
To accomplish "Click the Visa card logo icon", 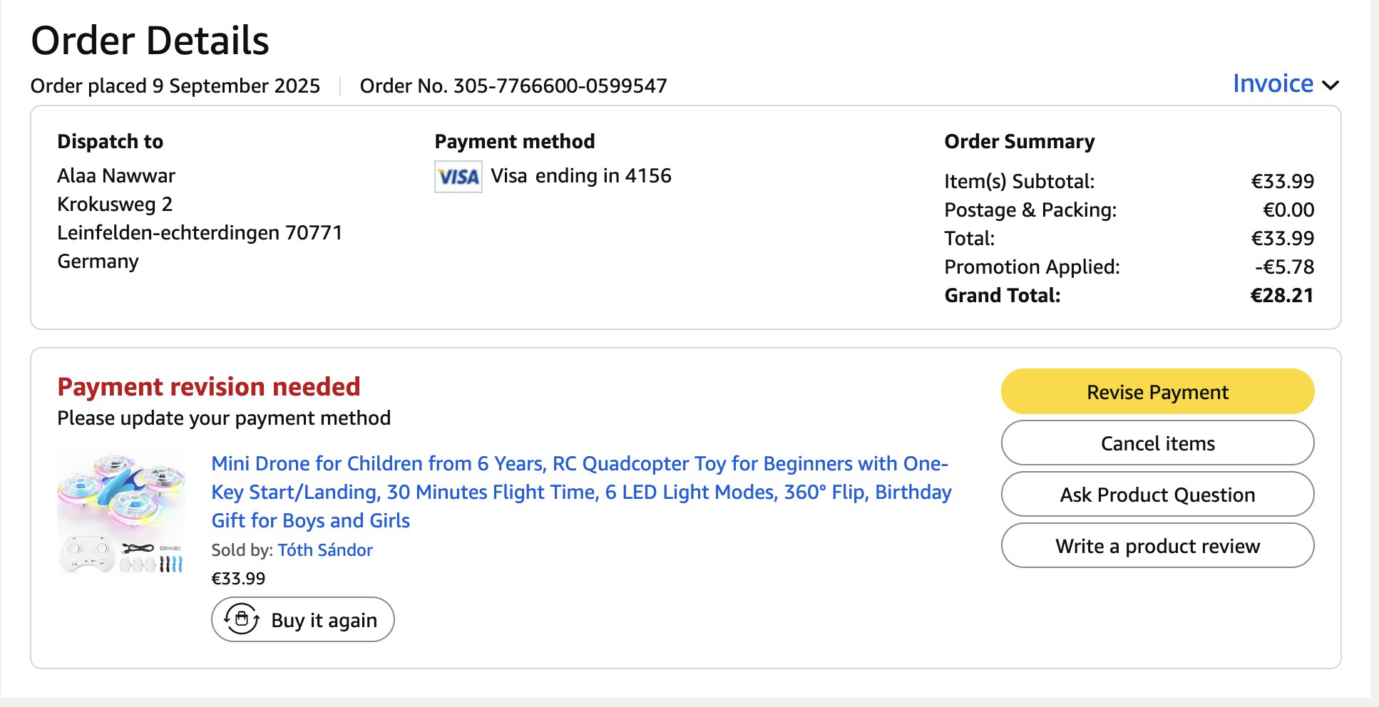I will [x=458, y=177].
